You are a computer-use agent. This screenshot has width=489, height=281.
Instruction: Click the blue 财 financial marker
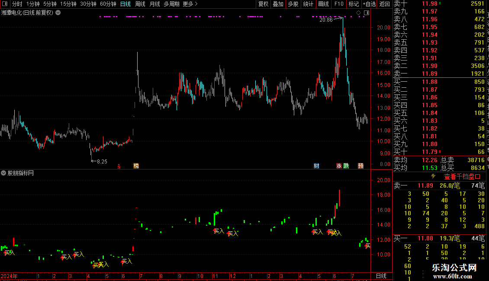(x=316, y=166)
